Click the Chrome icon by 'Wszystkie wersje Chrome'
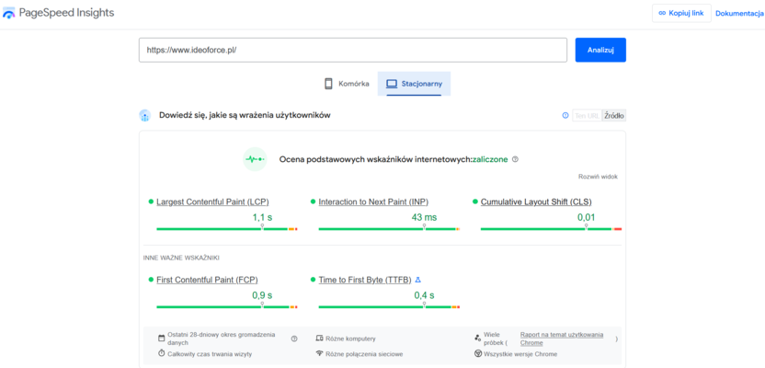 tap(478, 353)
